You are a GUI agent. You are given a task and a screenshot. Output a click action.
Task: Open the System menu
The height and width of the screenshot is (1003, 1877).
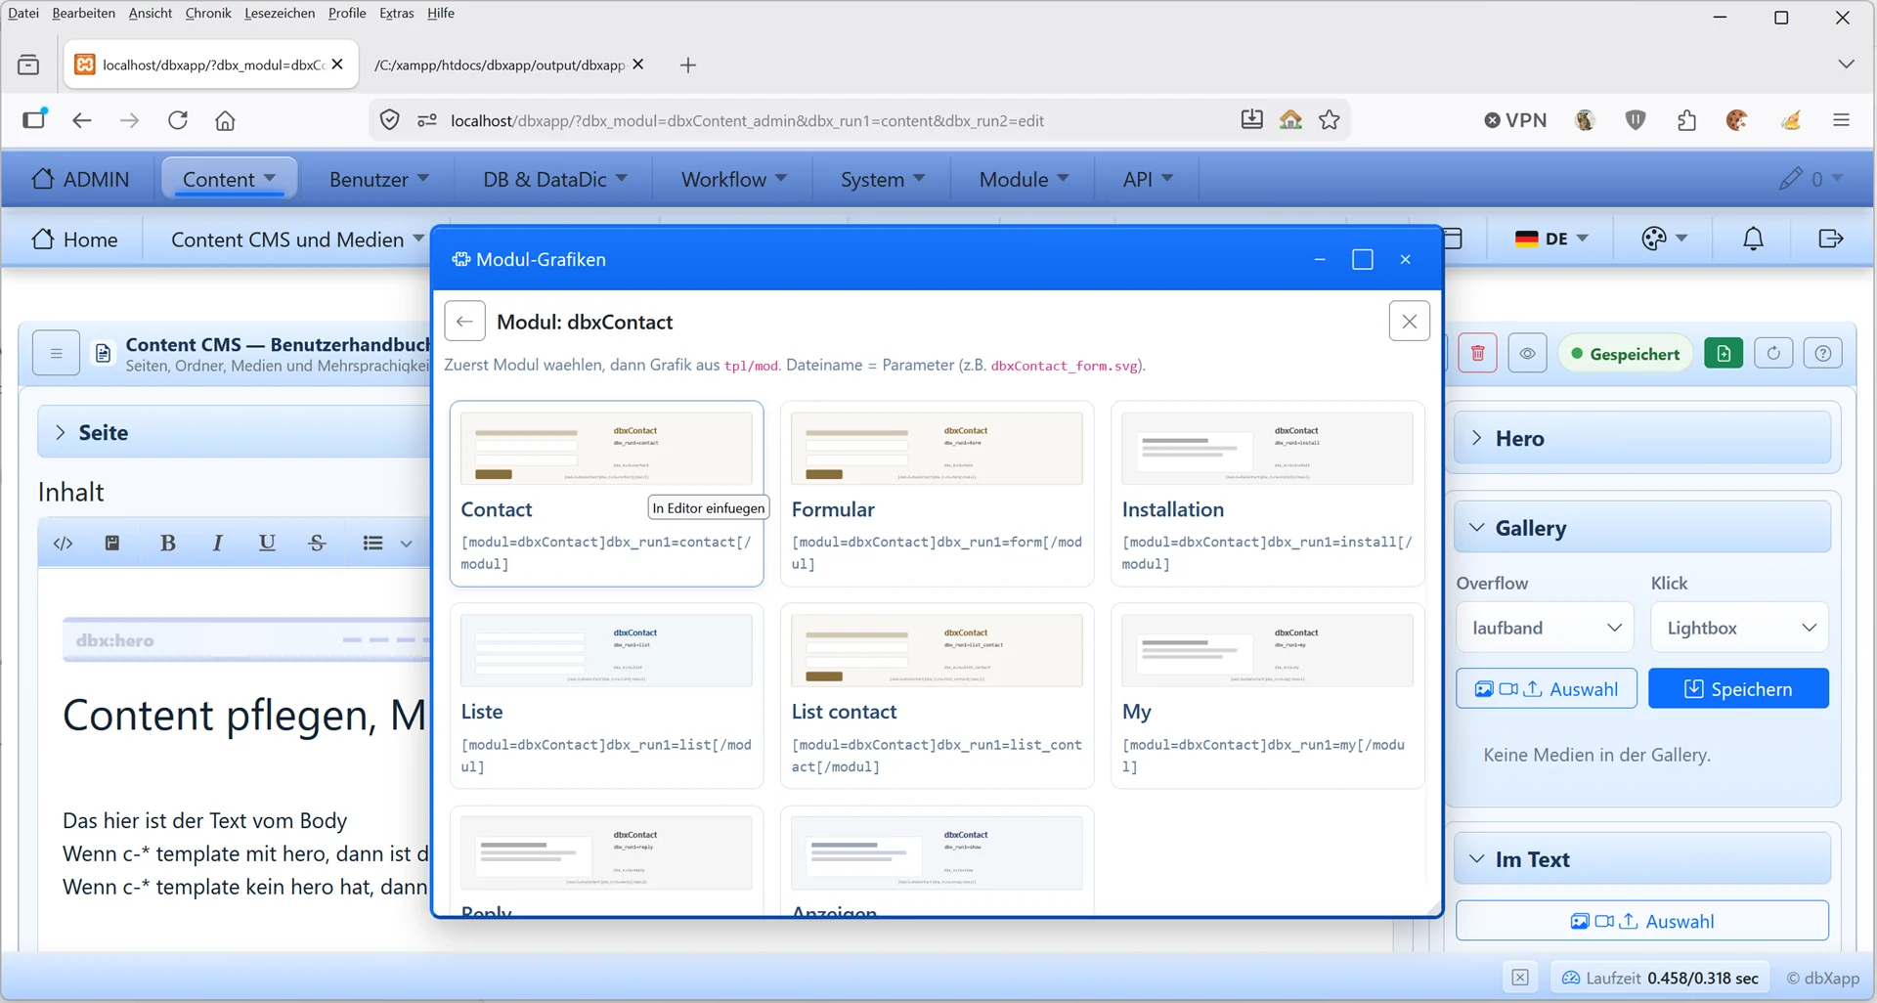[x=883, y=180]
